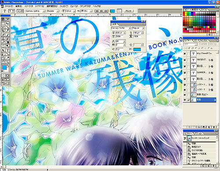Image resolution: width=220 pixels, height=171 pixels.
Task: Hide the PRESENT text layer
Action: click(x=185, y=60)
